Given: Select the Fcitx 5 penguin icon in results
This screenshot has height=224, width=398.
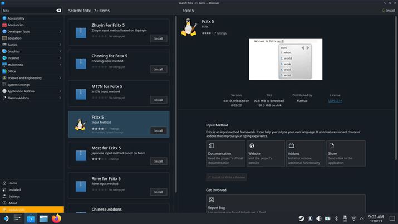Looking at the screenshot, I should [80, 124].
